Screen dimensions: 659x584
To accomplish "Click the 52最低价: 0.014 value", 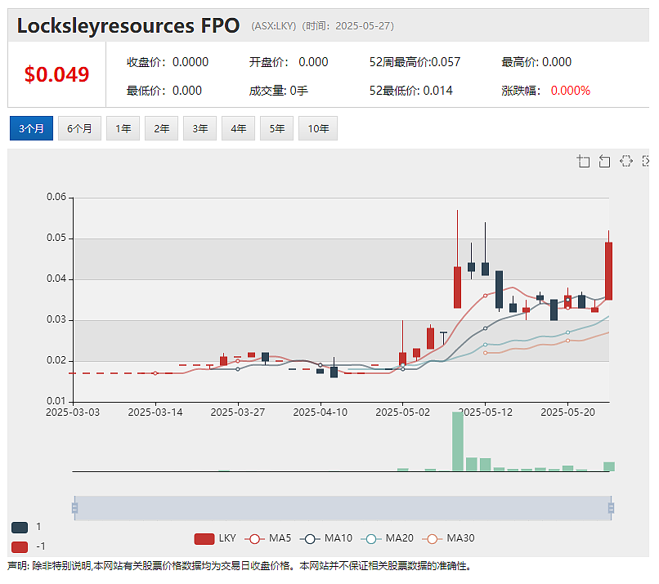I will [x=411, y=91].
